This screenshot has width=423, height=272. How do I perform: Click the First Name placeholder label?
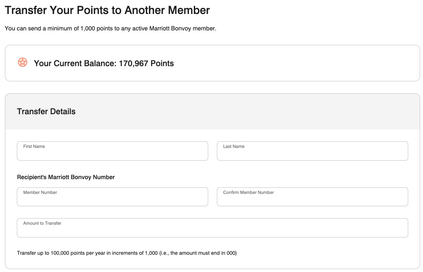pos(34,146)
